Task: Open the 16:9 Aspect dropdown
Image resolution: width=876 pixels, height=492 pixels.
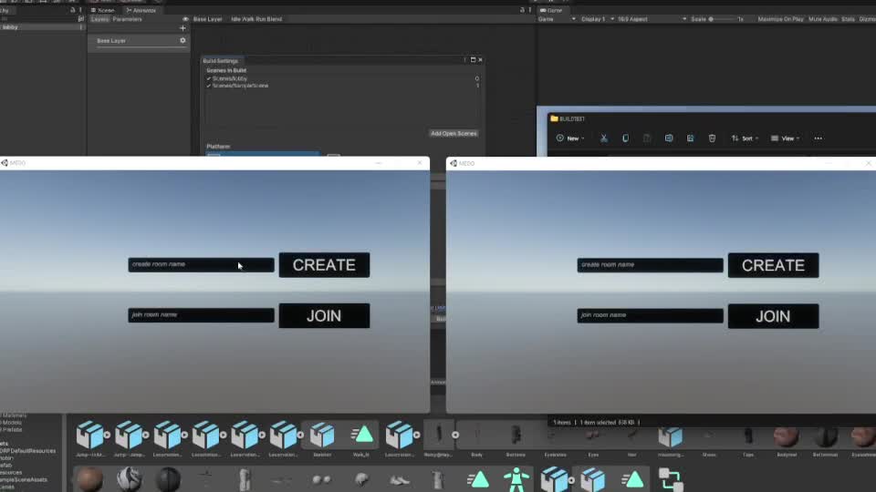Action: [652, 19]
